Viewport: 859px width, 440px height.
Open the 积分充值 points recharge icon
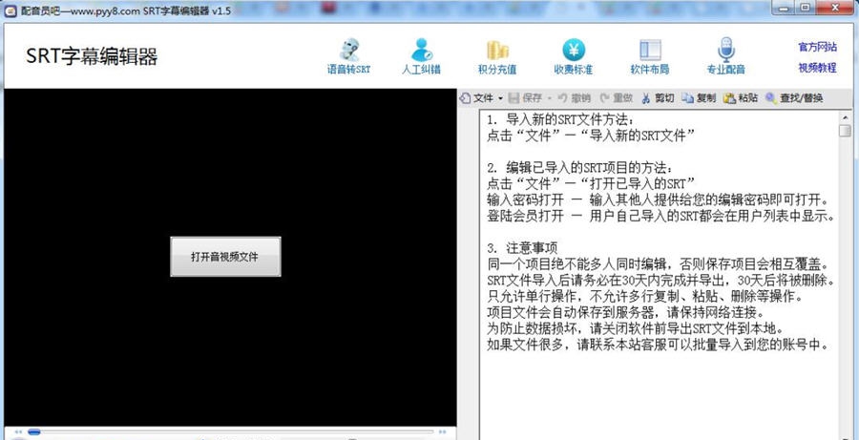point(496,53)
